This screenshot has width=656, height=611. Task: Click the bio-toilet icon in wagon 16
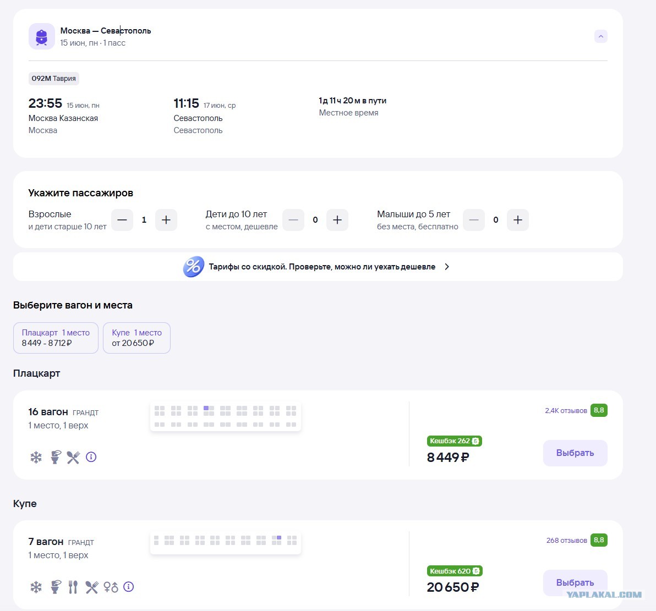click(x=55, y=457)
